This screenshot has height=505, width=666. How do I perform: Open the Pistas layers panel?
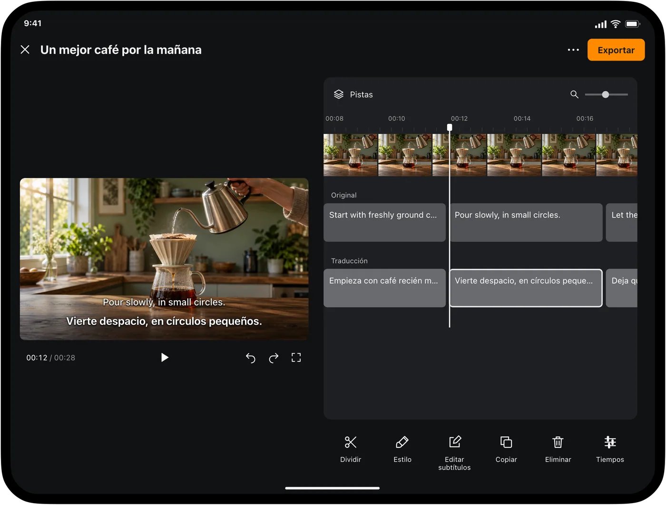353,95
